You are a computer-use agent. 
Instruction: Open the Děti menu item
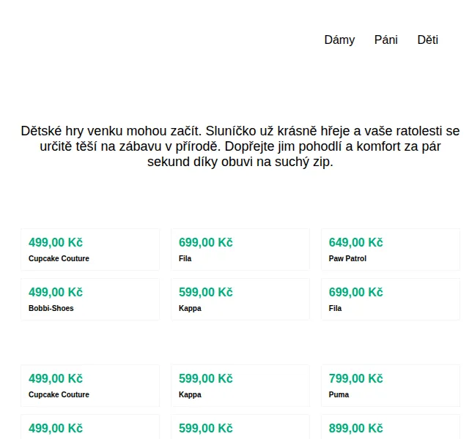coord(427,40)
